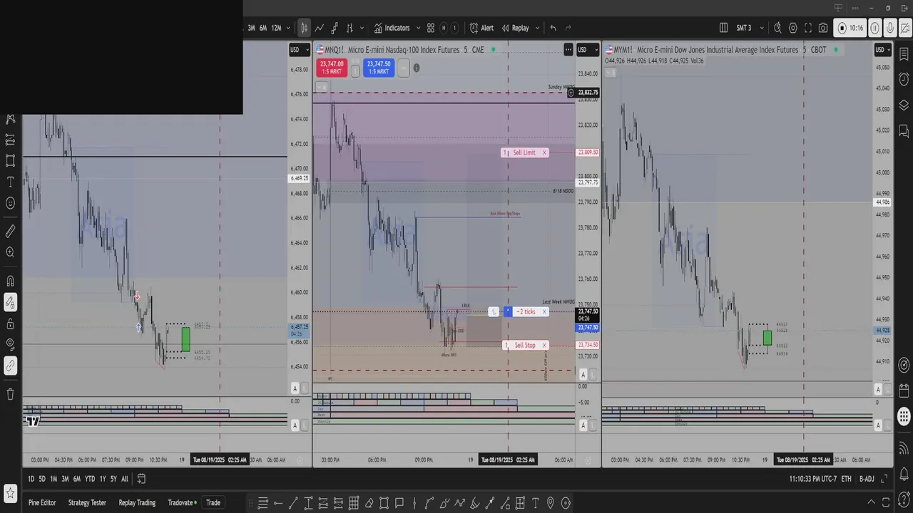Open the Tradovate broker tab
The width and height of the screenshot is (913, 513).
(183, 502)
